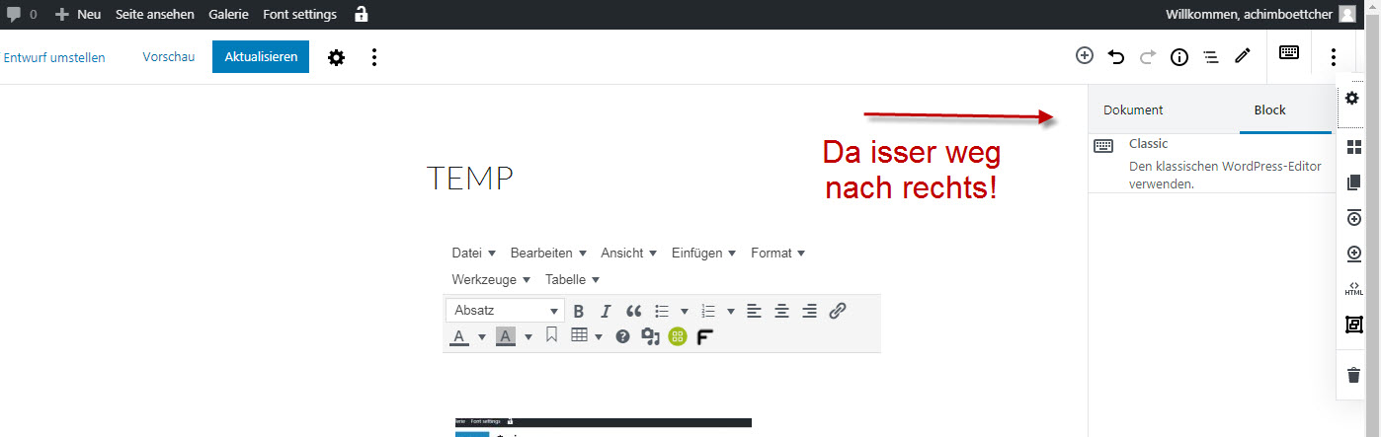1381x437 pixels.
Task: Expand the bulleted list style arrow
Action: click(x=684, y=311)
